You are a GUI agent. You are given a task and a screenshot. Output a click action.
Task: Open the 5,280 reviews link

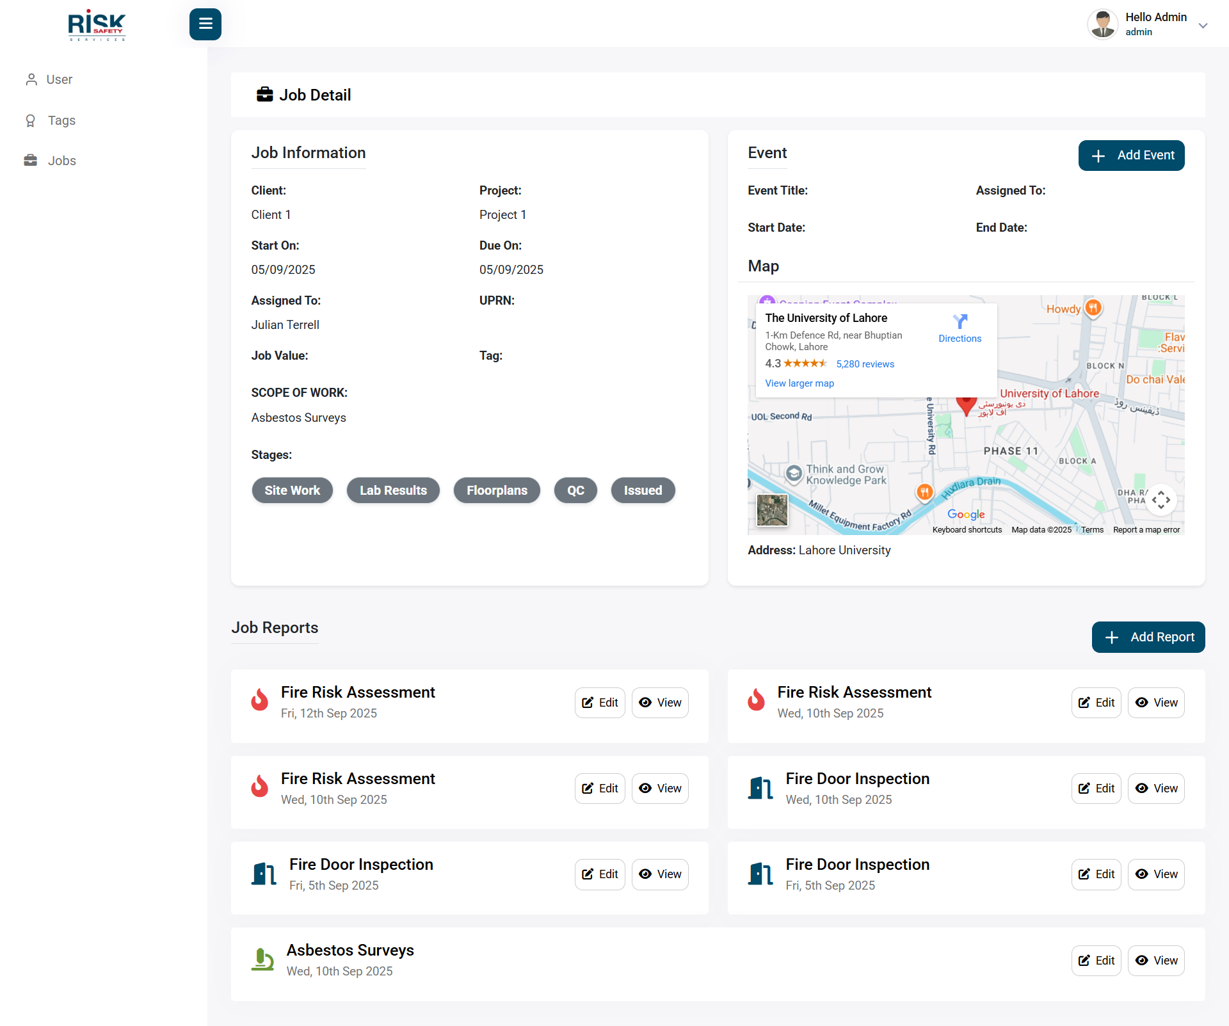pyautogui.click(x=865, y=364)
